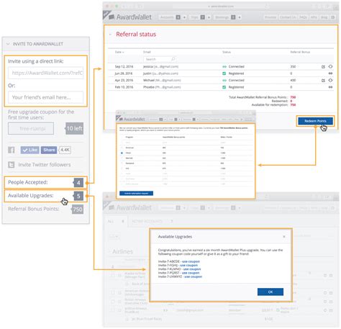Viewport: 341px width, 329px height.
Task: Click Justin's Registered checkmark
Action: (x=224, y=73)
